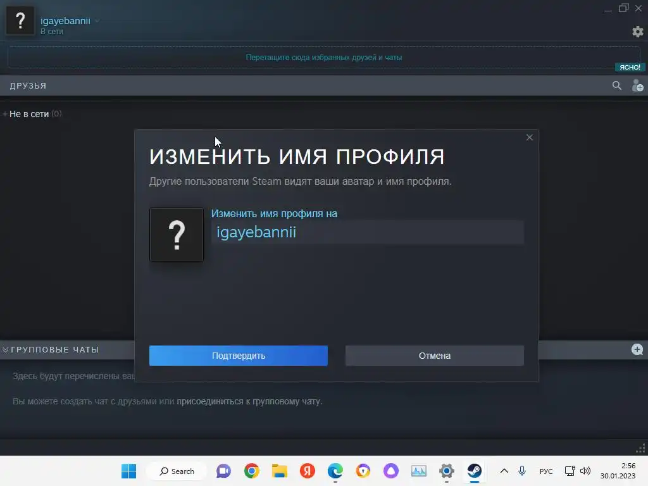This screenshot has height=486, width=648.
Task: Click the profile name input field
Action: pos(368,232)
